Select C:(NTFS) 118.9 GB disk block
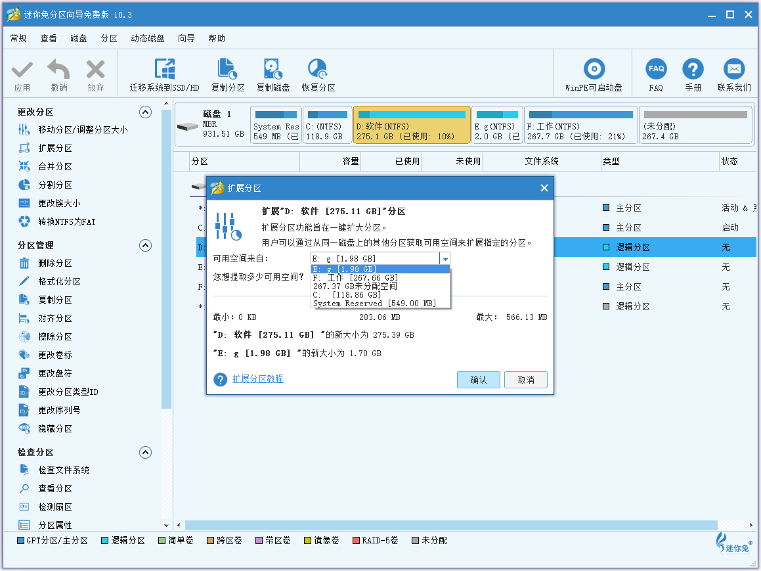The width and height of the screenshot is (761, 571). pyautogui.click(x=328, y=126)
